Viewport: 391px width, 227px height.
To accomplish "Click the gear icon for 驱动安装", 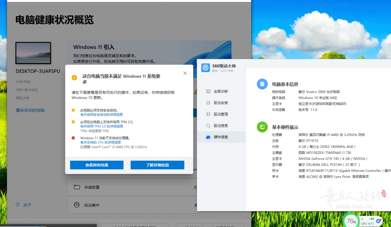I will (x=208, y=103).
